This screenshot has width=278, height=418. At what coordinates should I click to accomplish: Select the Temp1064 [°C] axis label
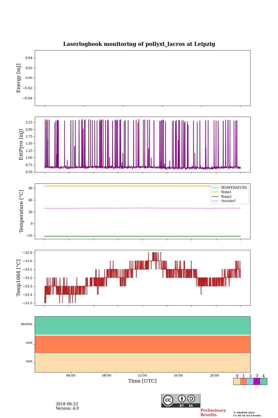pyautogui.click(x=19, y=278)
